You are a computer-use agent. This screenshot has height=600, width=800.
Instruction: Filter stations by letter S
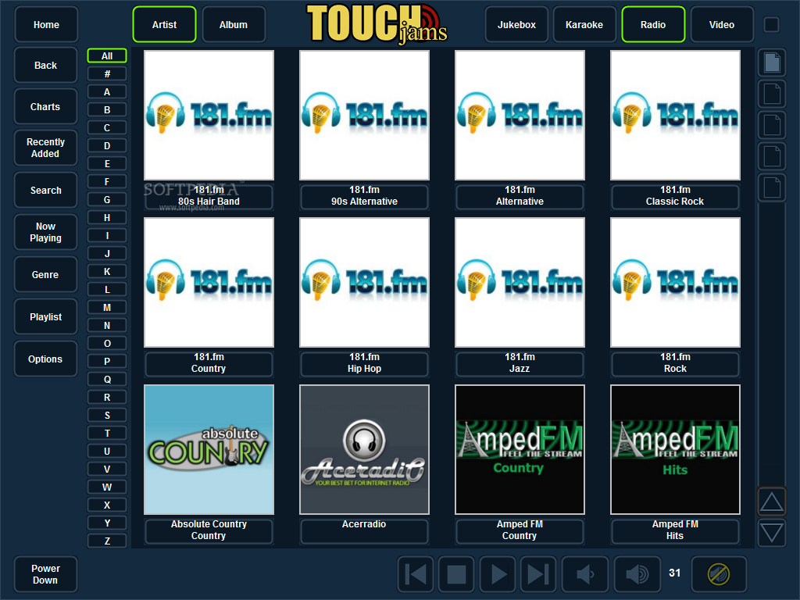[x=107, y=416]
